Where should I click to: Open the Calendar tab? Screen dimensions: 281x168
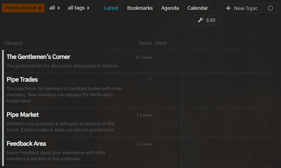[x=198, y=8]
